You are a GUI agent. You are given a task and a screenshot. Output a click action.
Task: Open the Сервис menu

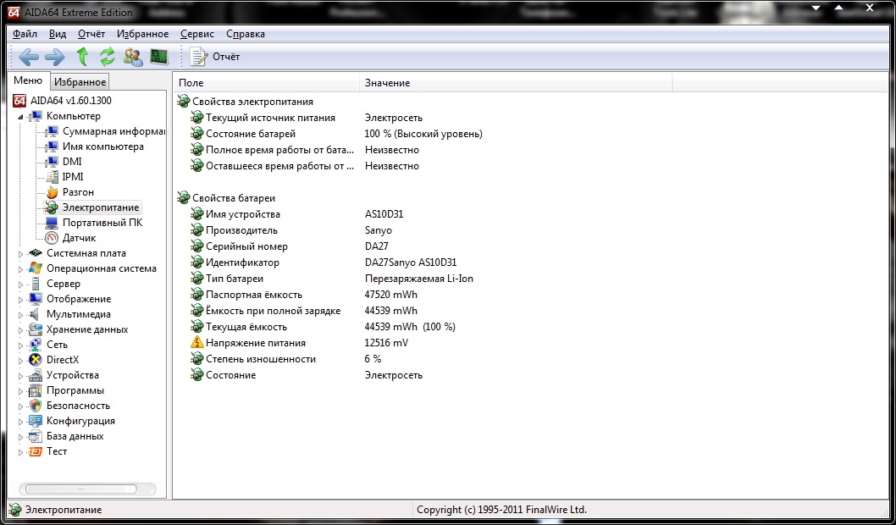197,34
